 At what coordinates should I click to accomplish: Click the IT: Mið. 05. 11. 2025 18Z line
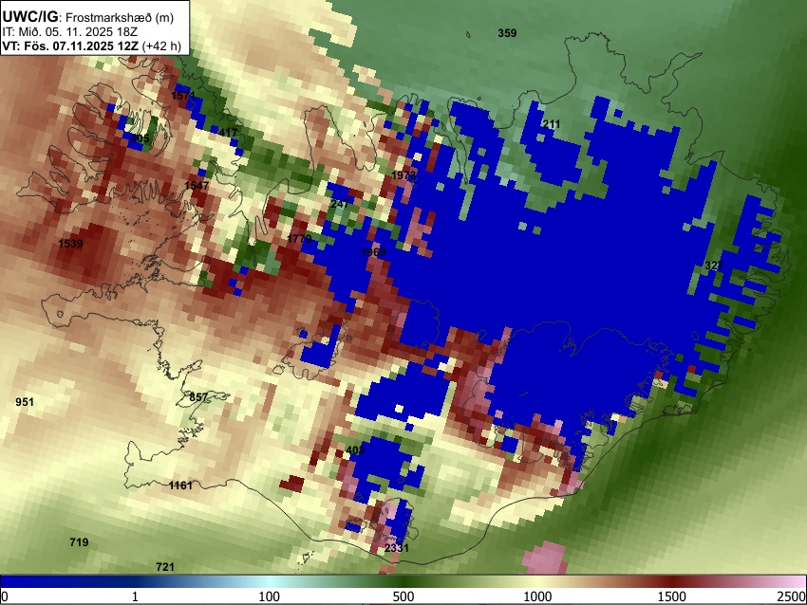point(70,32)
